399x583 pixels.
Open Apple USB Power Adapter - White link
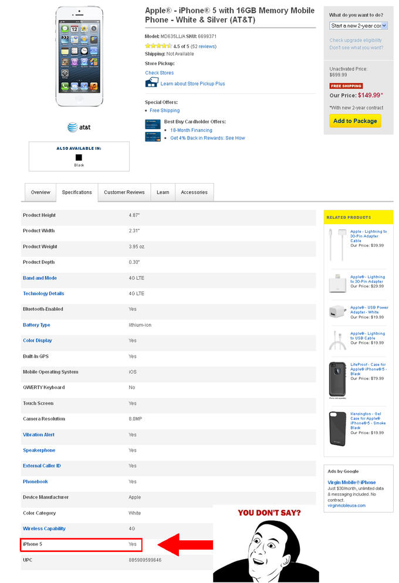coord(369,310)
